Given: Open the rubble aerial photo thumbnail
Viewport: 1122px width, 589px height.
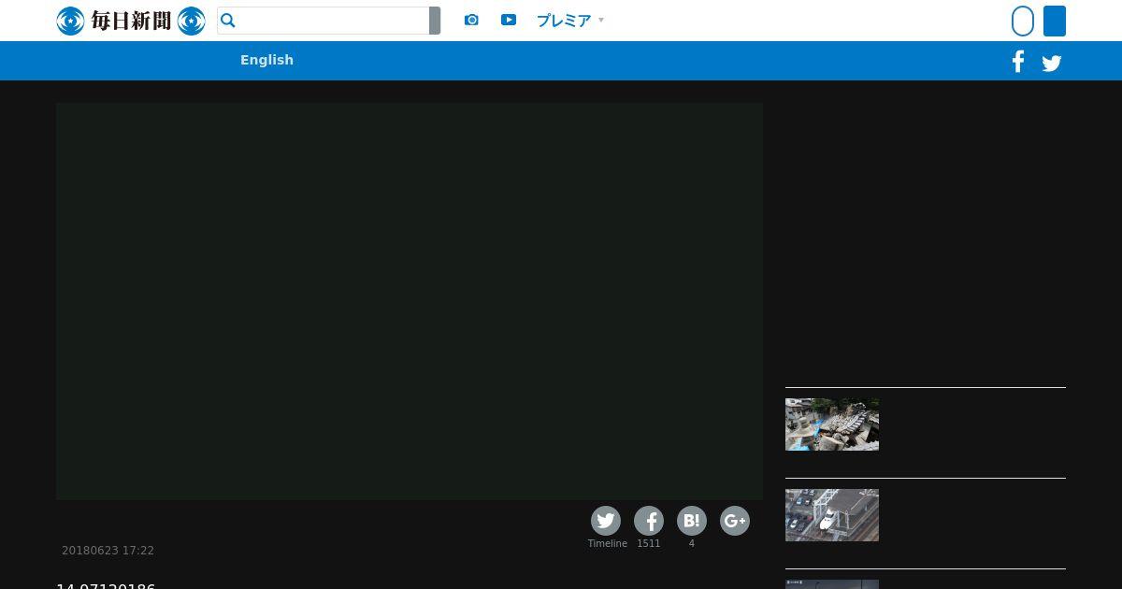Looking at the screenshot, I should pos(832,424).
